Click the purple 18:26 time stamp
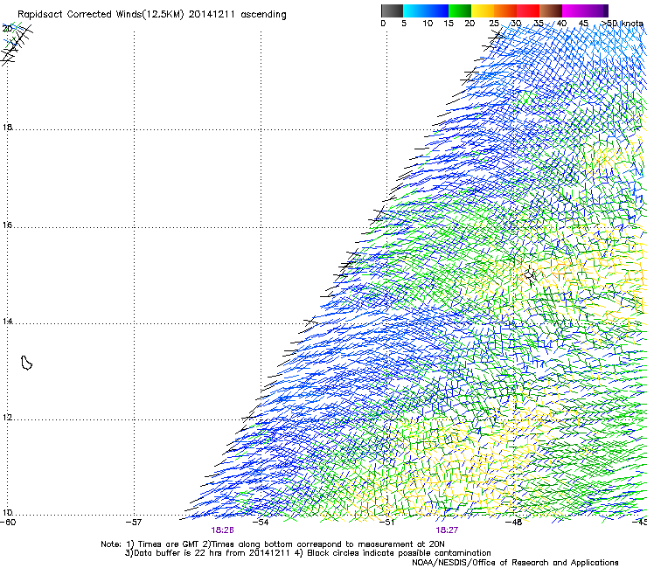Screen dimensions: 647x568 click(x=222, y=530)
